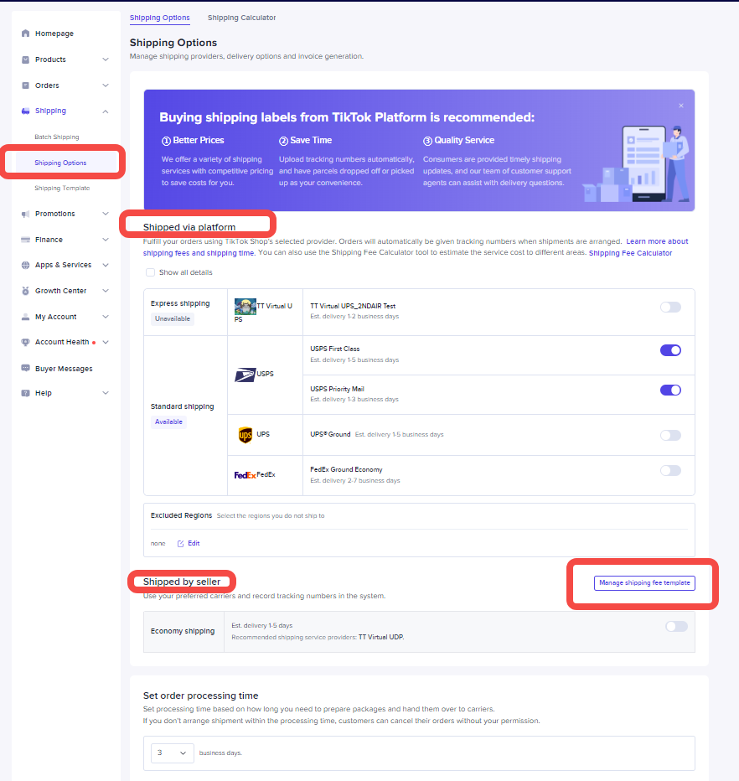
Task: Click the USPS eagle logo
Action: coord(245,375)
